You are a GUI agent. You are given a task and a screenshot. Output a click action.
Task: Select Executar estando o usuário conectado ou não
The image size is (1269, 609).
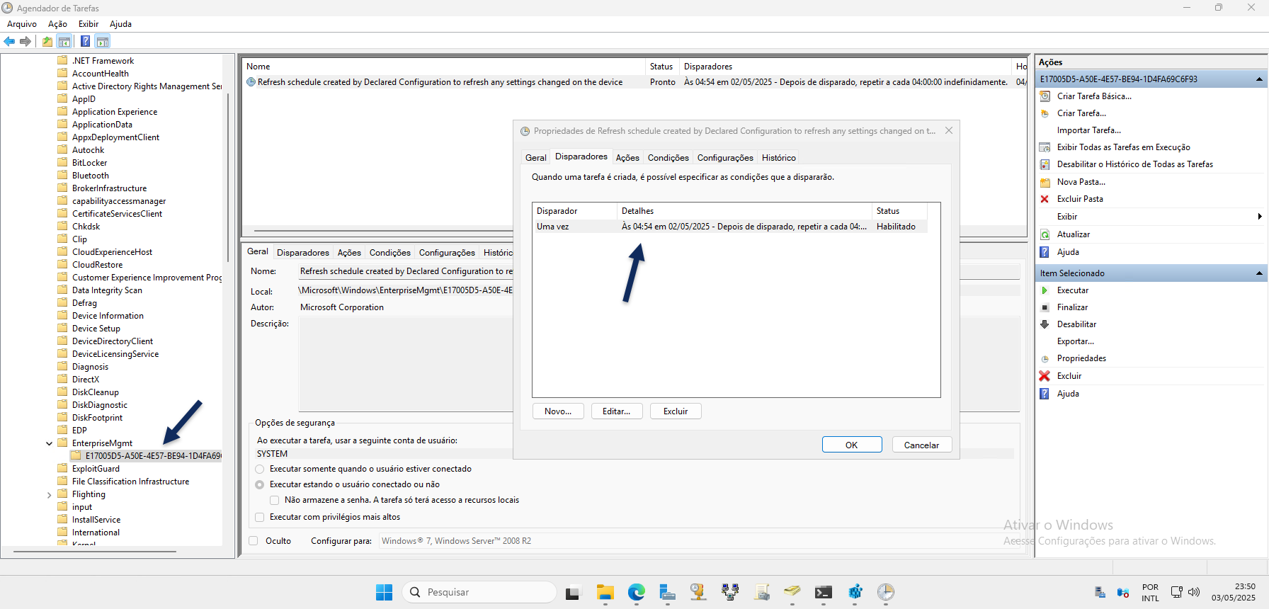tap(259, 484)
